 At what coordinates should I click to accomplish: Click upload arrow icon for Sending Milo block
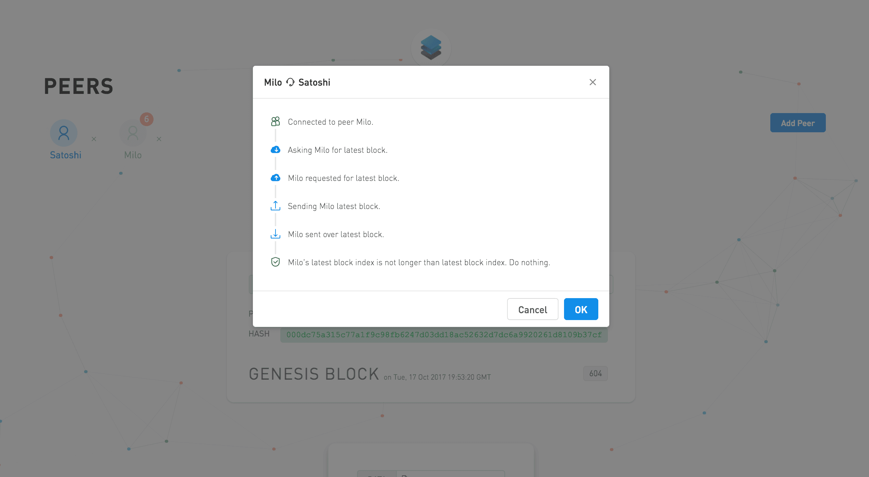coord(276,206)
